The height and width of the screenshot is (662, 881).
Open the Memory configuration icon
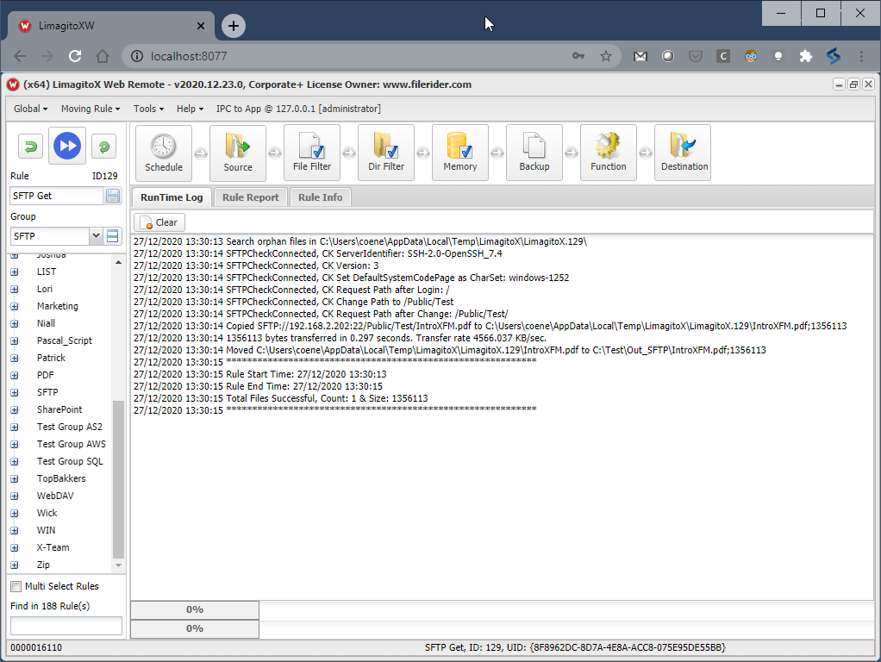tap(459, 152)
